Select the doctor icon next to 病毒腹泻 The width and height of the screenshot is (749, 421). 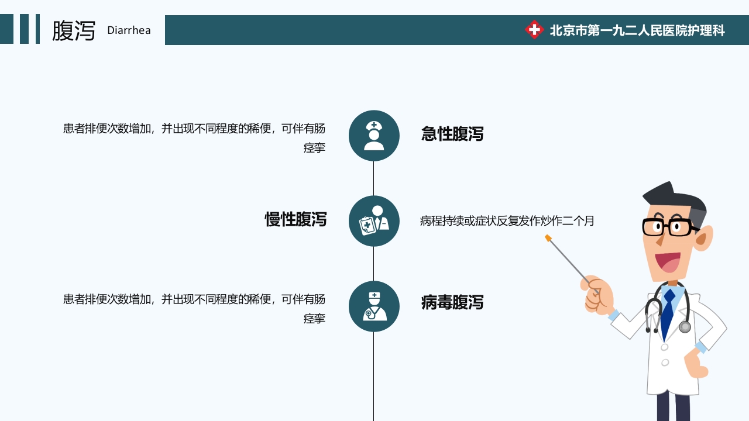tap(374, 306)
